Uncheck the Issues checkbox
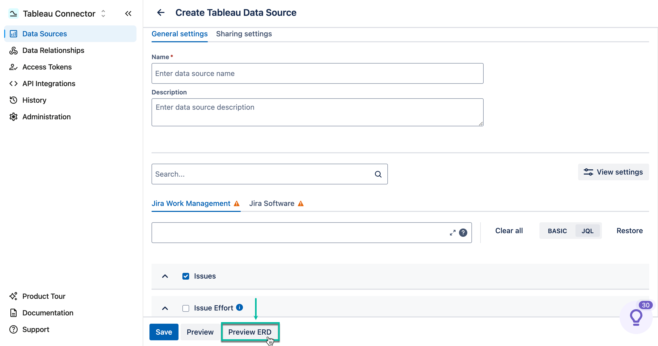Image resolution: width=658 pixels, height=346 pixels. point(186,276)
